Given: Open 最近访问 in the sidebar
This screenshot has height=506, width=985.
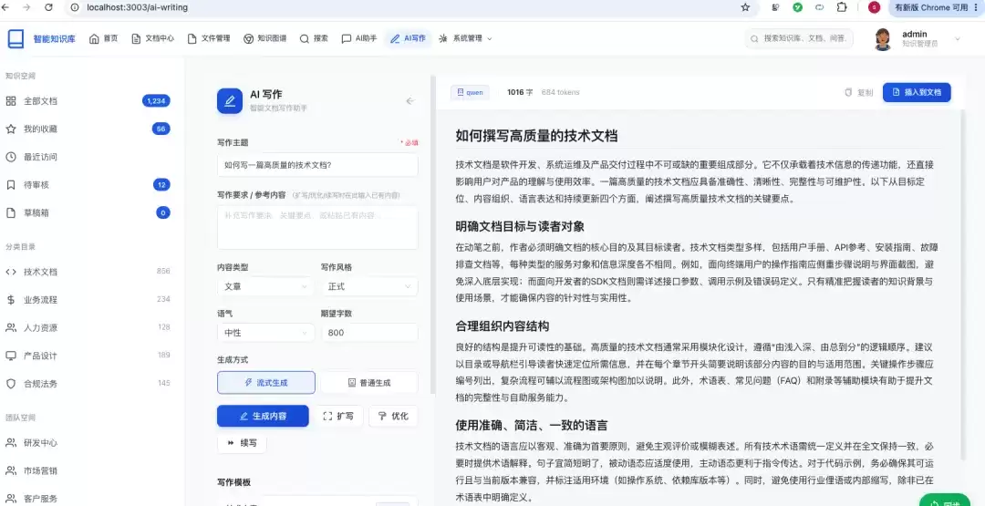Looking at the screenshot, I should pos(88,157).
